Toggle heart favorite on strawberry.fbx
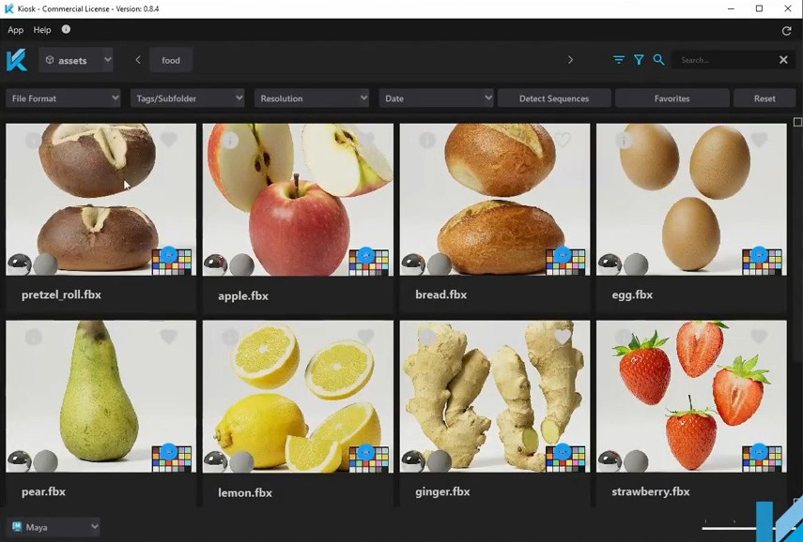 pyautogui.click(x=759, y=337)
